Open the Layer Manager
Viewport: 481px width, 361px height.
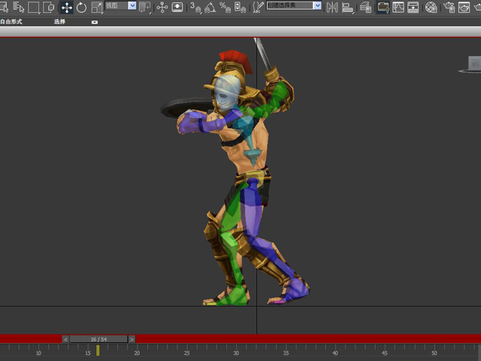365,7
